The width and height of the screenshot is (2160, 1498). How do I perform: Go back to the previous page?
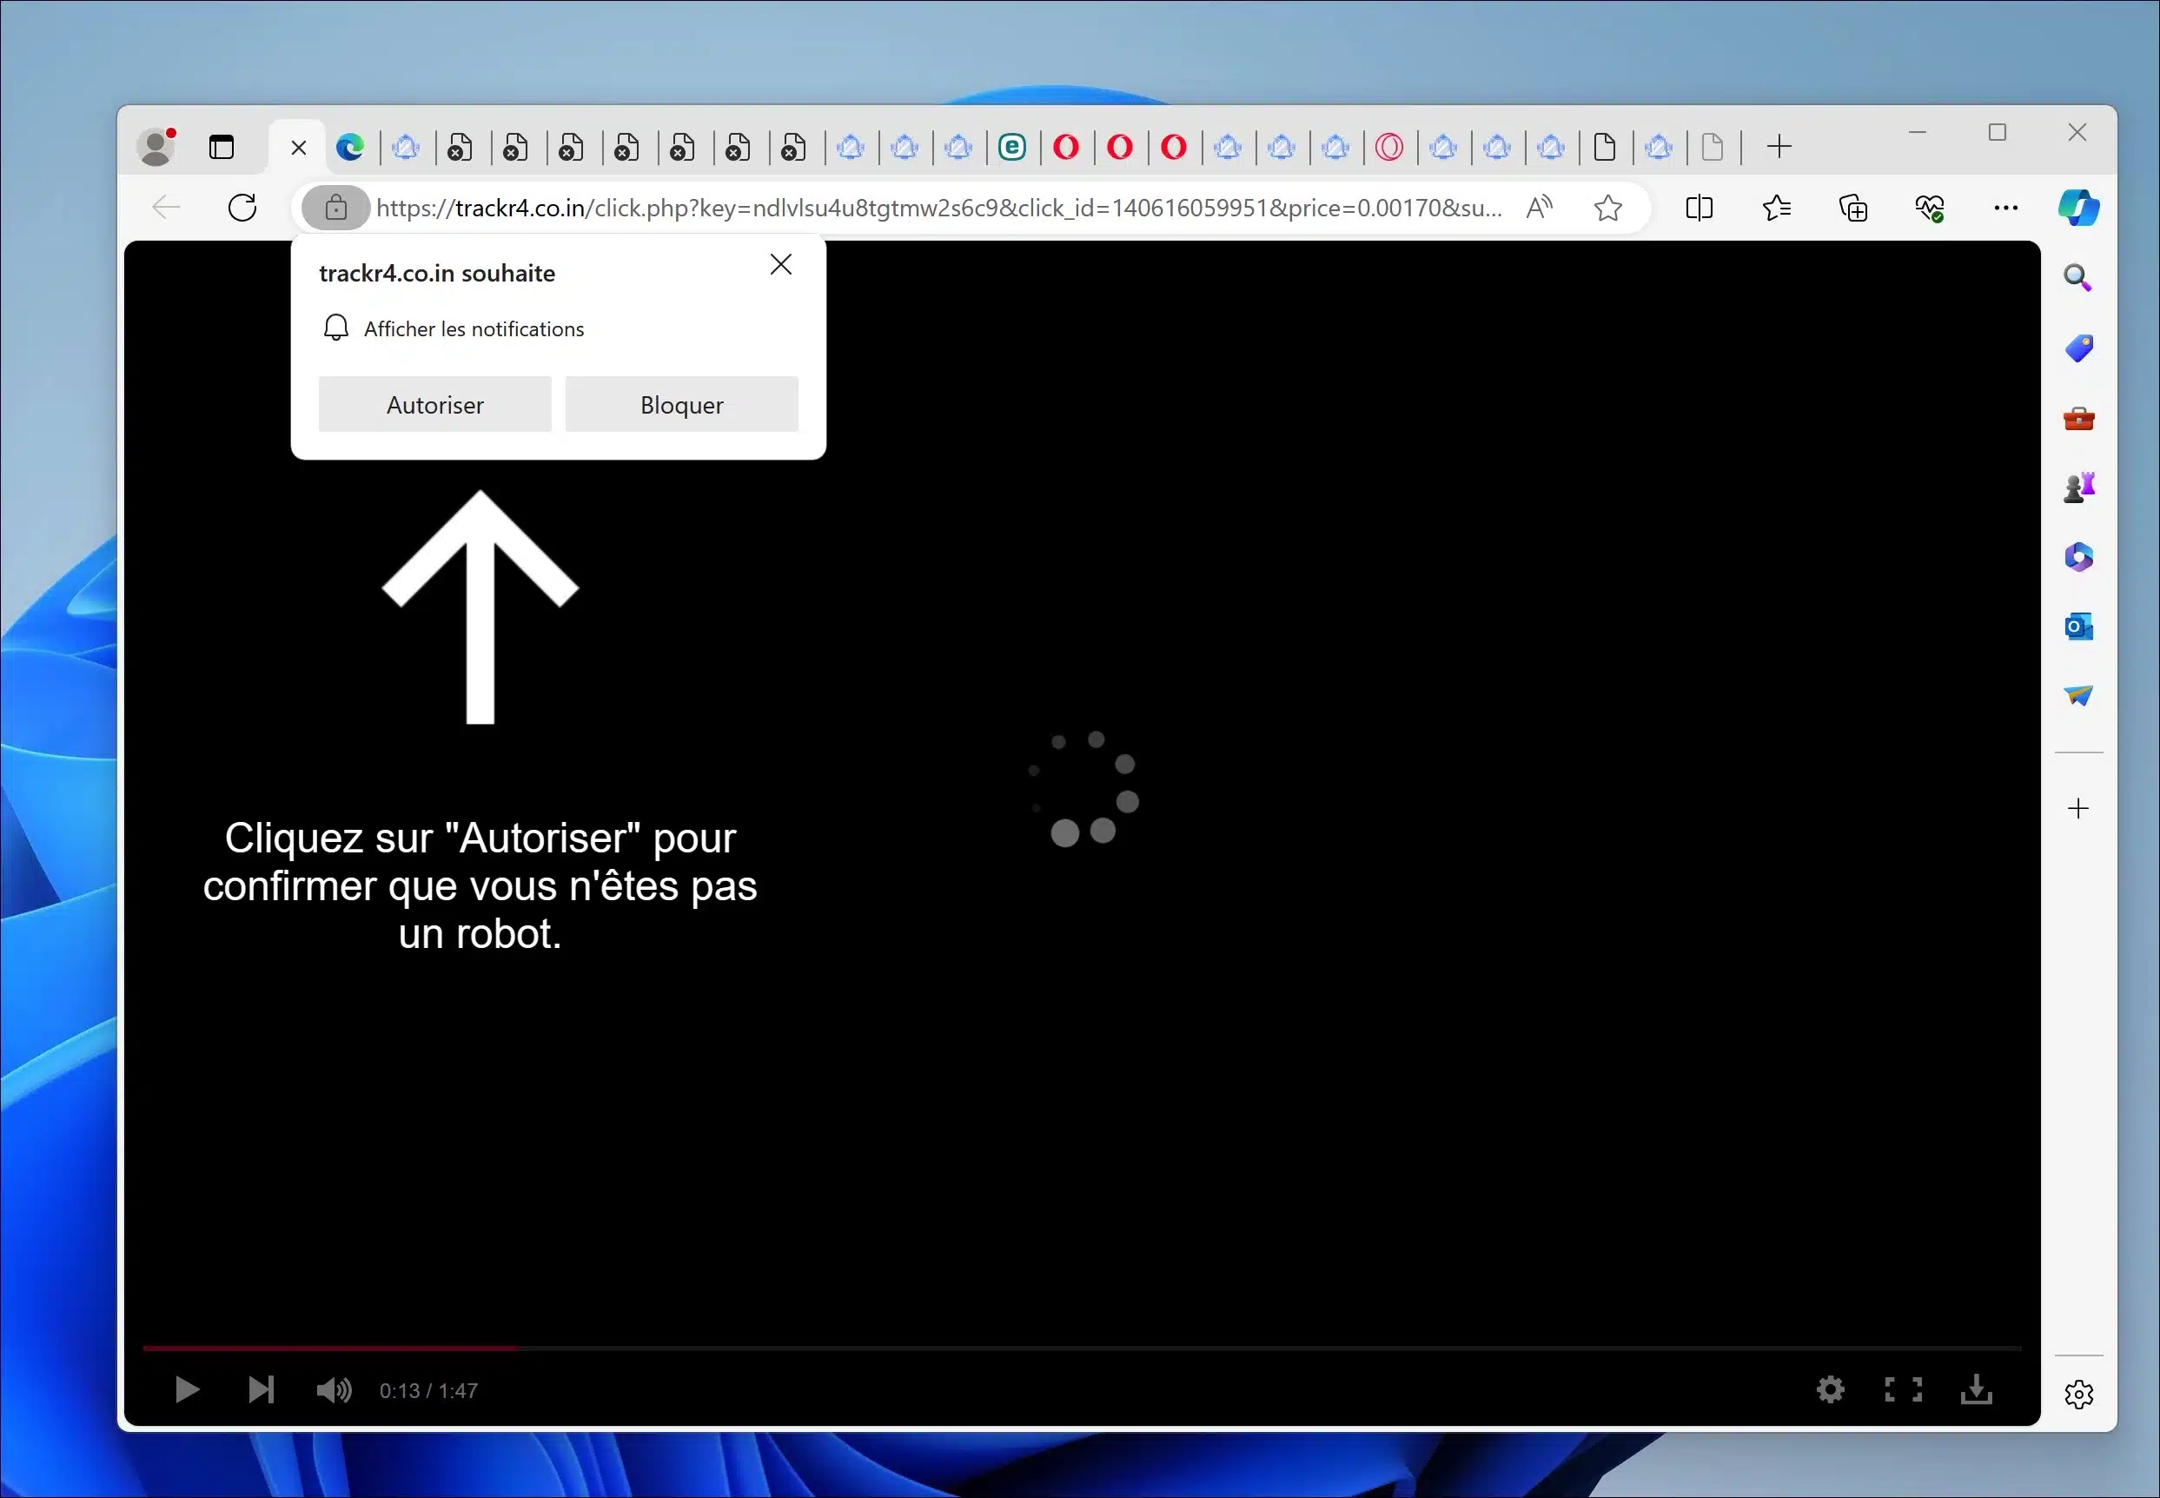click(166, 208)
